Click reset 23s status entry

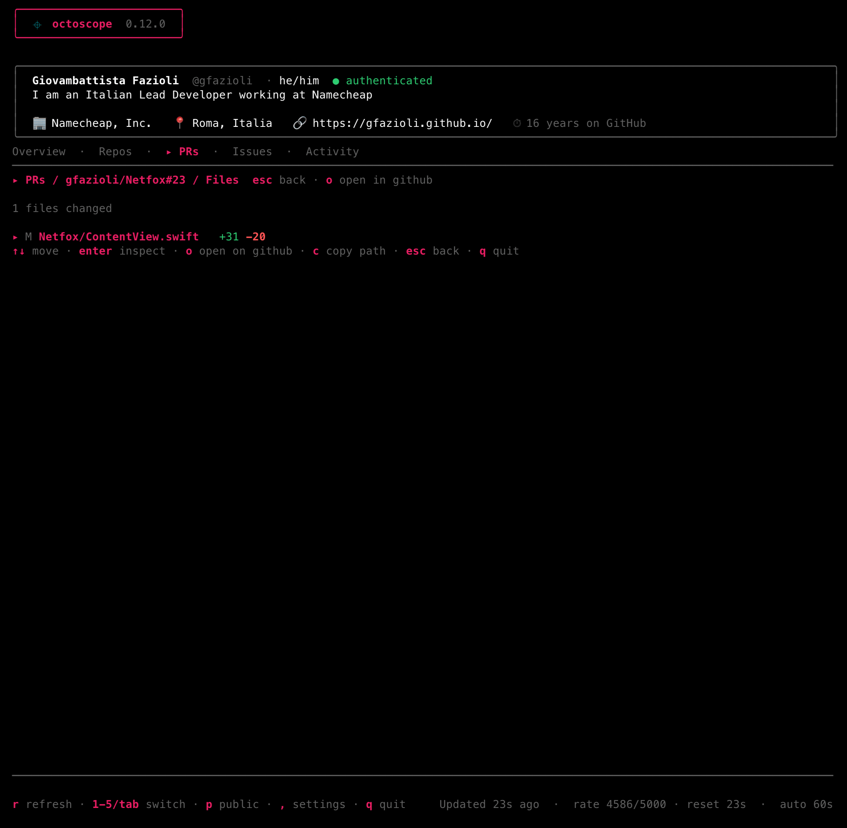pos(716,805)
